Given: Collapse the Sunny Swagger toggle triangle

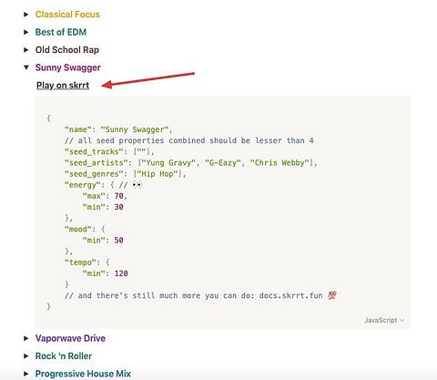Looking at the screenshot, I should (26, 67).
